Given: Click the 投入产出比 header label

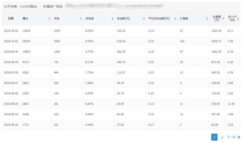Looking at the screenshot, I should 232,18.
